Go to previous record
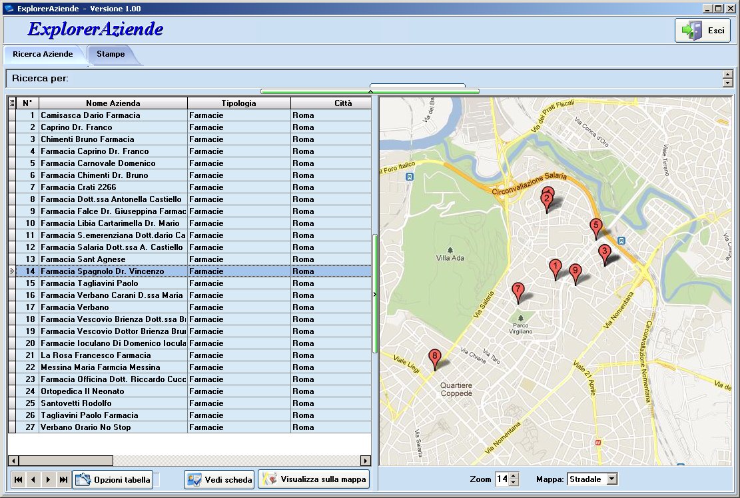Image resolution: width=740 pixels, height=498 pixels. [33, 479]
